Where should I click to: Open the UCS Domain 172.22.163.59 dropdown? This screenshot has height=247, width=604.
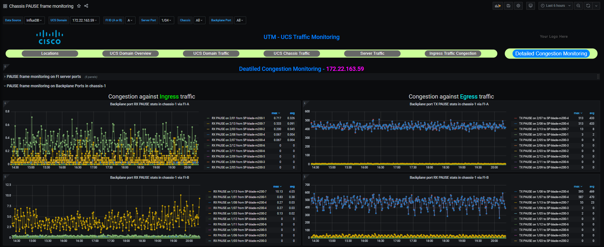coord(85,20)
